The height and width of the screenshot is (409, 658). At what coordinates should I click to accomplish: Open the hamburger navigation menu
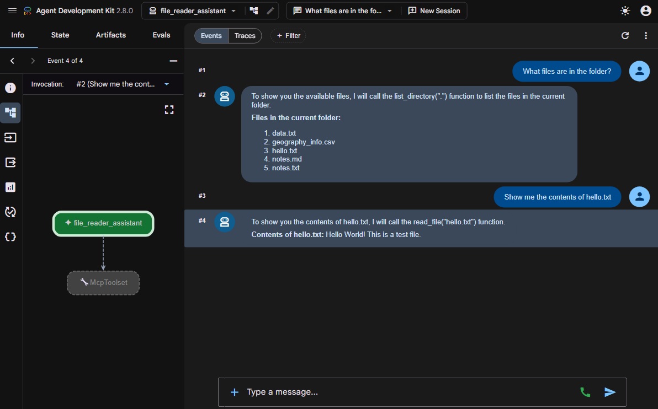coord(13,11)
